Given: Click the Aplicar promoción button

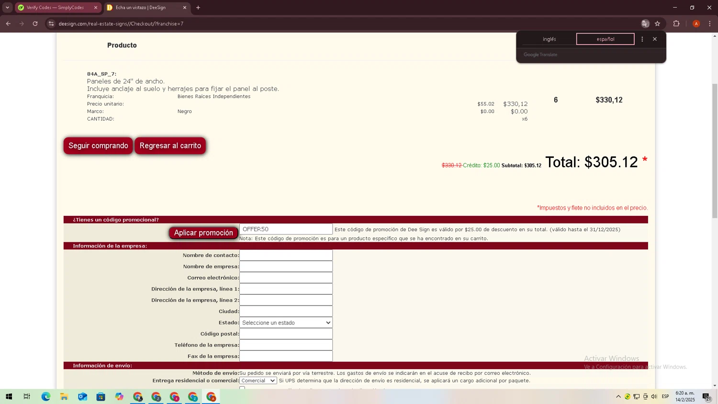Looking at the screenshot, I should [x=203, y=233].
